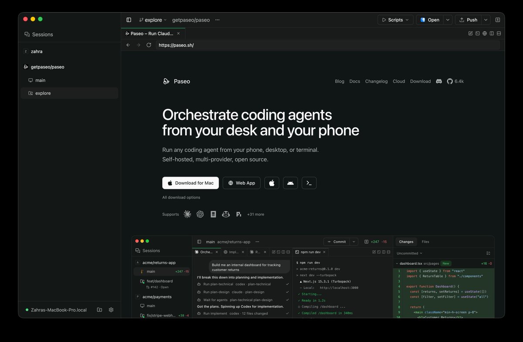Screen dimensions: 523x342
Task: Open the Blog link in the site nav
Action: (340, 81)
